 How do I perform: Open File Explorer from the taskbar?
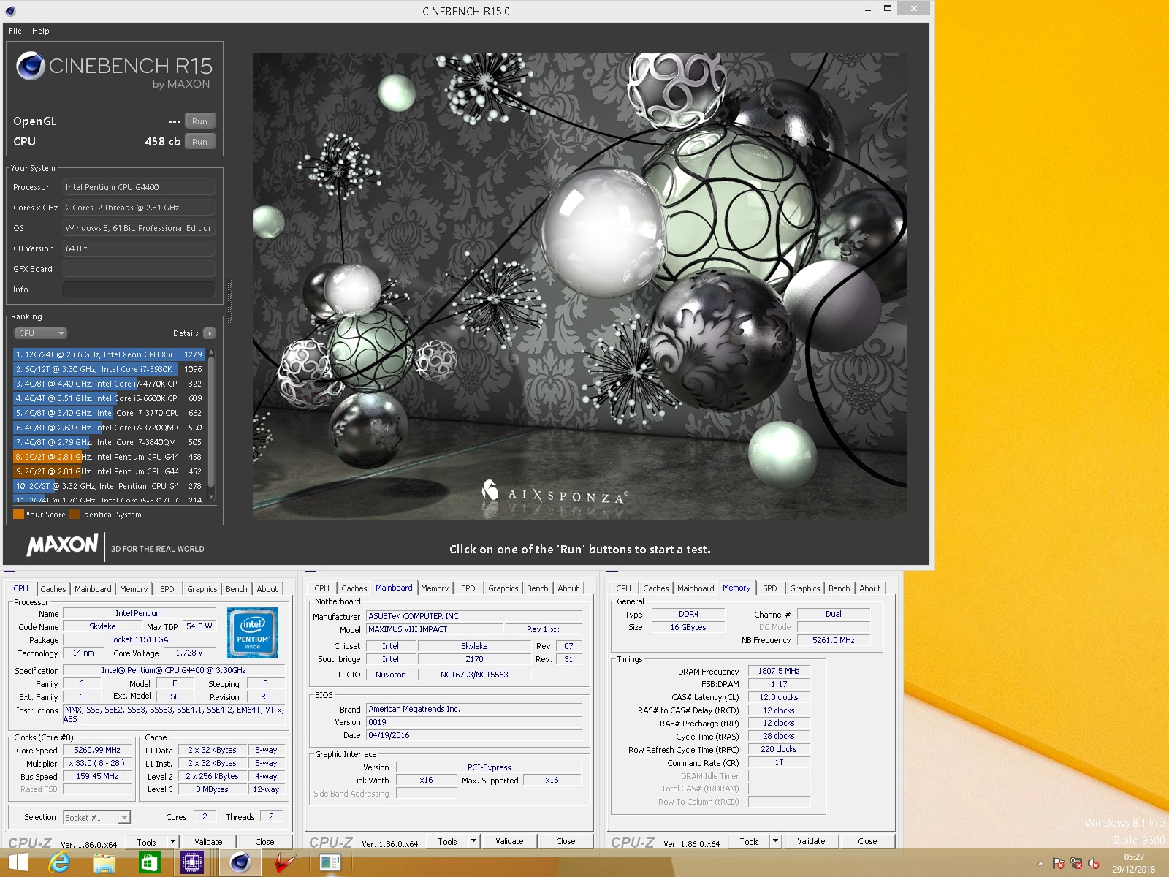pos(104,863)
